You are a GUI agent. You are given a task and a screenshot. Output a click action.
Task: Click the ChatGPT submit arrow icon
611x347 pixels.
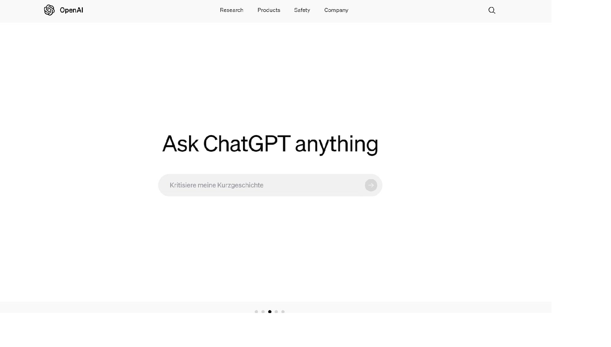(370, 185)
